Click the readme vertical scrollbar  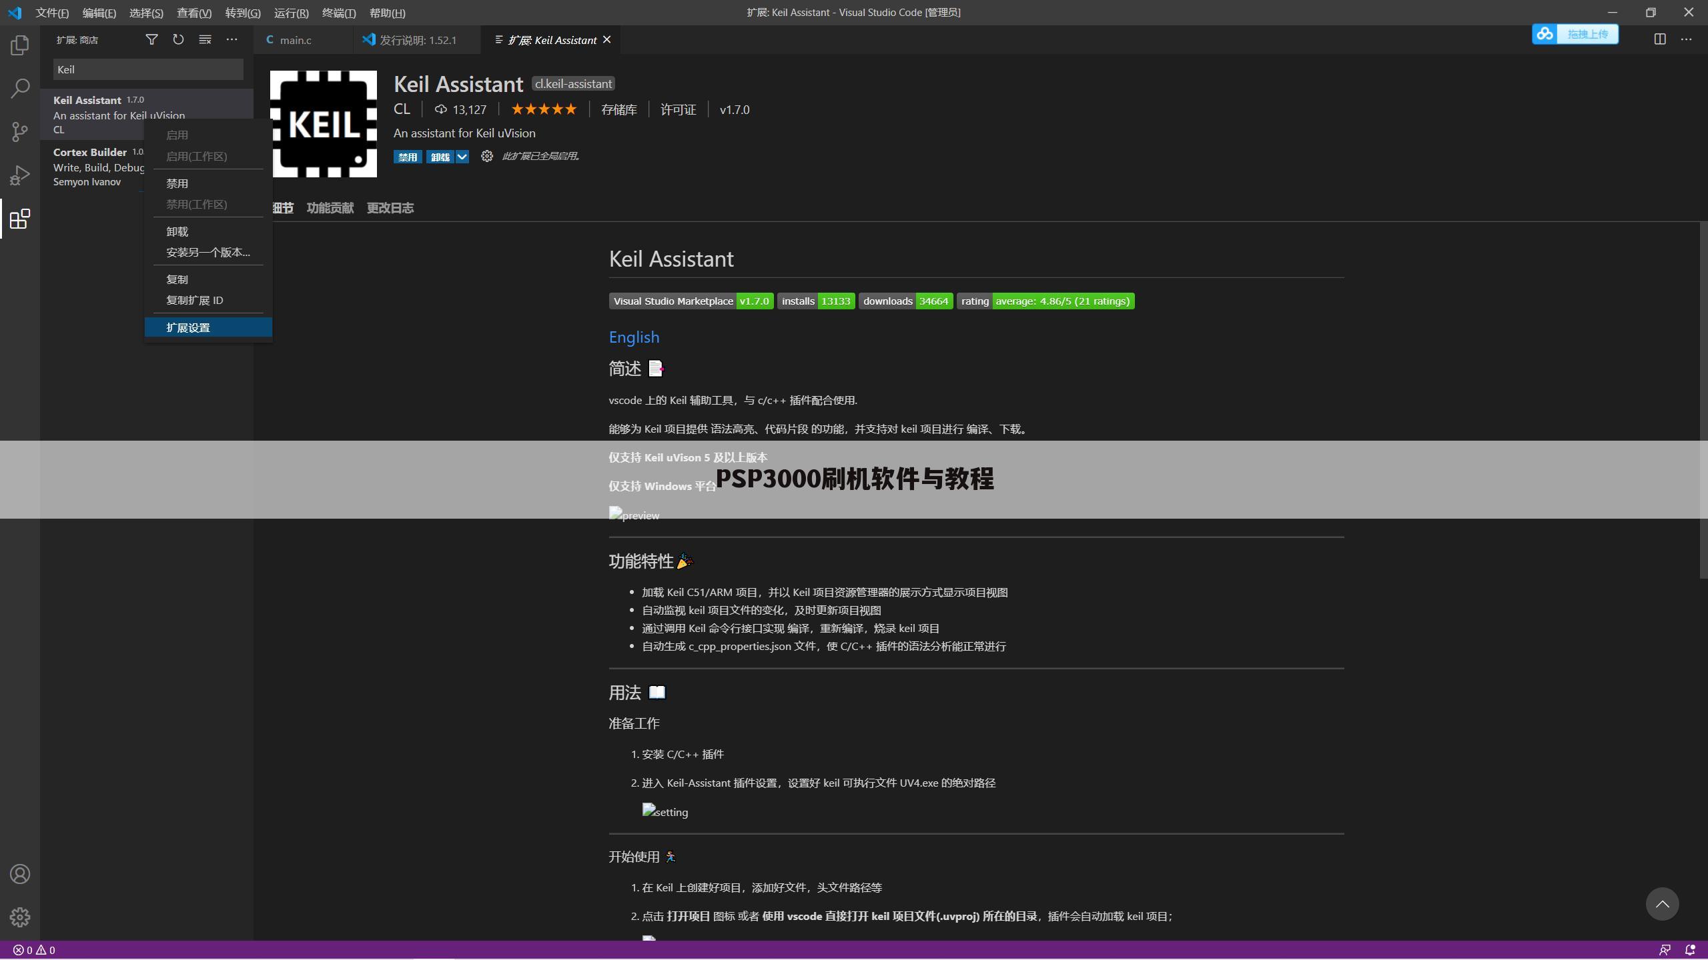[x=1703, y=400]
